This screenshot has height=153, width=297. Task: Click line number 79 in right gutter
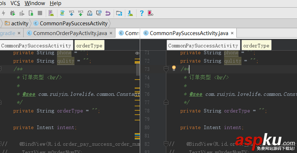pos(147,119)
